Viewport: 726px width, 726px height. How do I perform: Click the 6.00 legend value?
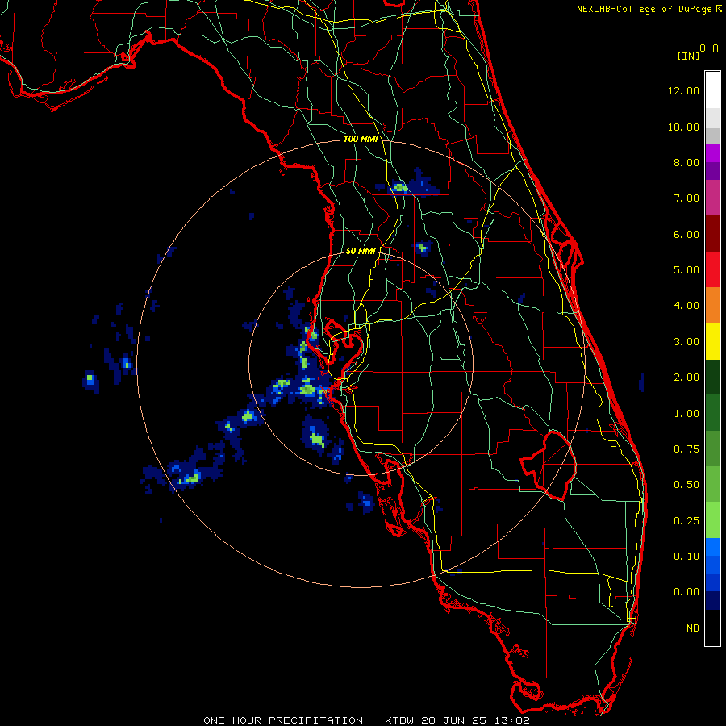point(686,234)
